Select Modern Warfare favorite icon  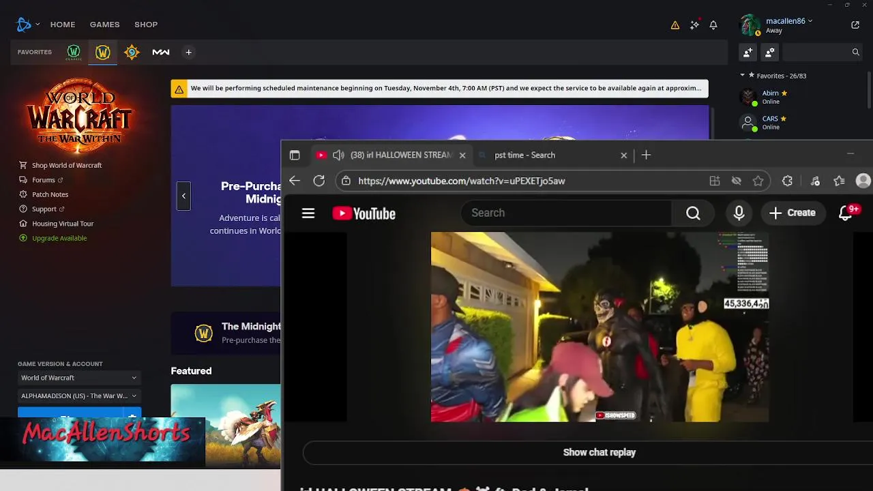point(161,52)
